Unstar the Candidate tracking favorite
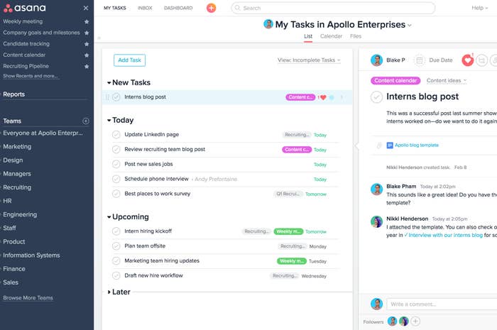 coord(87,44)
